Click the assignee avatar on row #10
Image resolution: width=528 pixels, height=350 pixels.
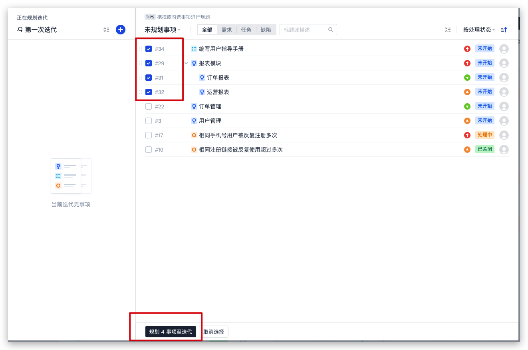click(504, 150)
